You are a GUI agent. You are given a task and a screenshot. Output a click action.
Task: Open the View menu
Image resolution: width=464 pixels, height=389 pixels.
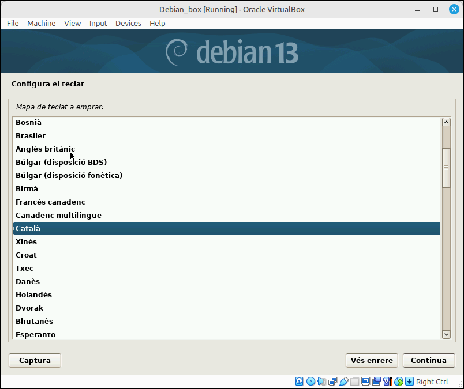[73, 24]
